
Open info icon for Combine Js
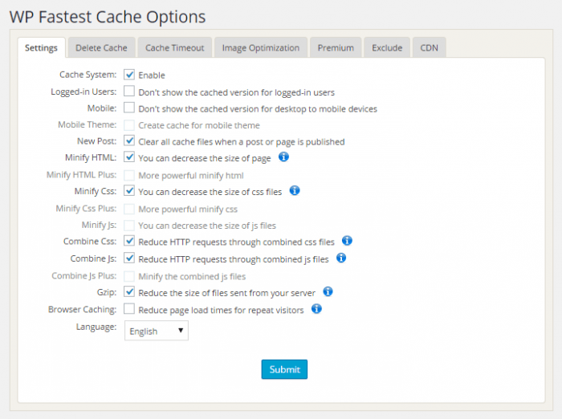pyautogui.click(x=341, y=258)
